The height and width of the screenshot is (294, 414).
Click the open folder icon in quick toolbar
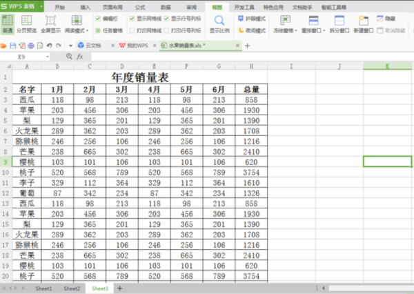(3, 46)
